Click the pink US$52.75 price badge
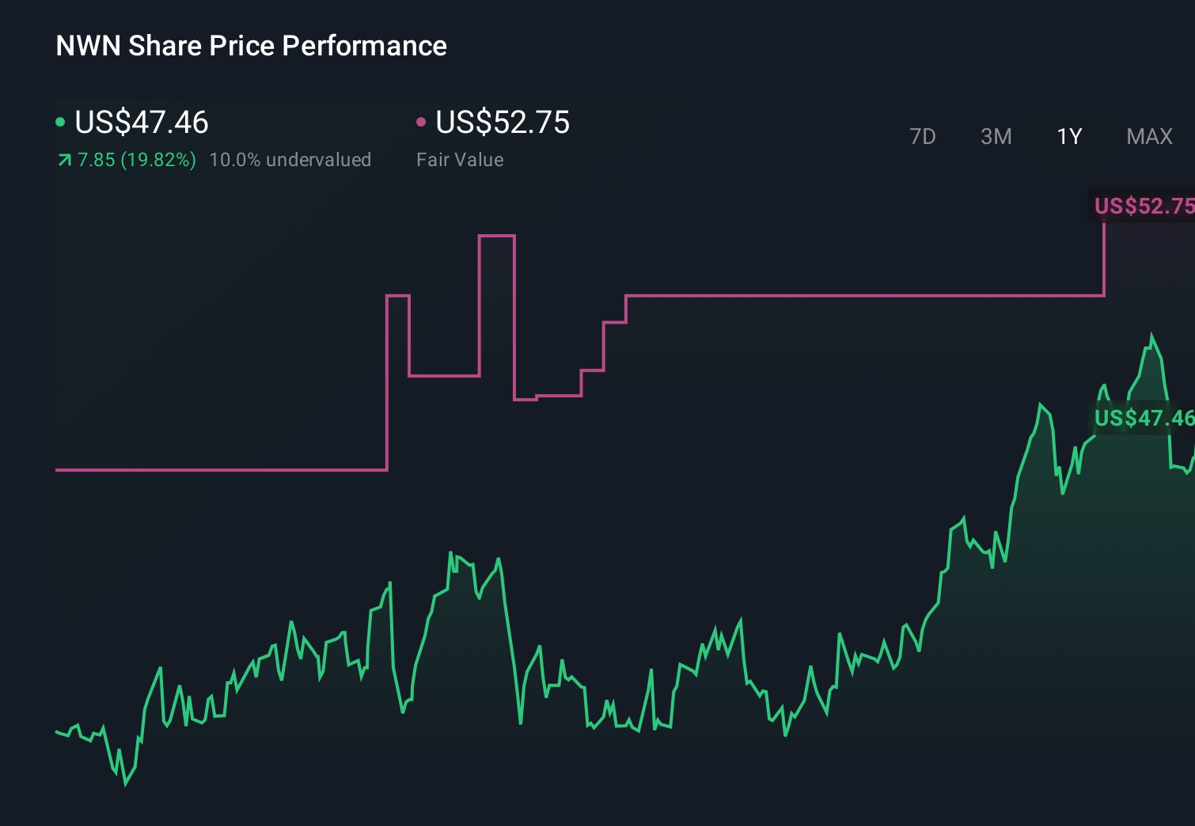Viewport: 1195px width, 826px height. pyautogui.click(x=1143, y=206)
